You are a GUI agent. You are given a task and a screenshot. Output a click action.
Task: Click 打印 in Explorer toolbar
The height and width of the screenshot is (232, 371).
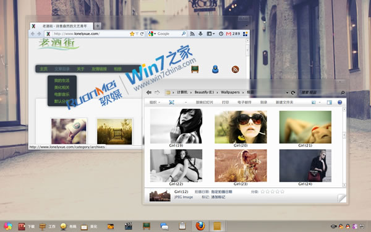(x=225, y=102)
